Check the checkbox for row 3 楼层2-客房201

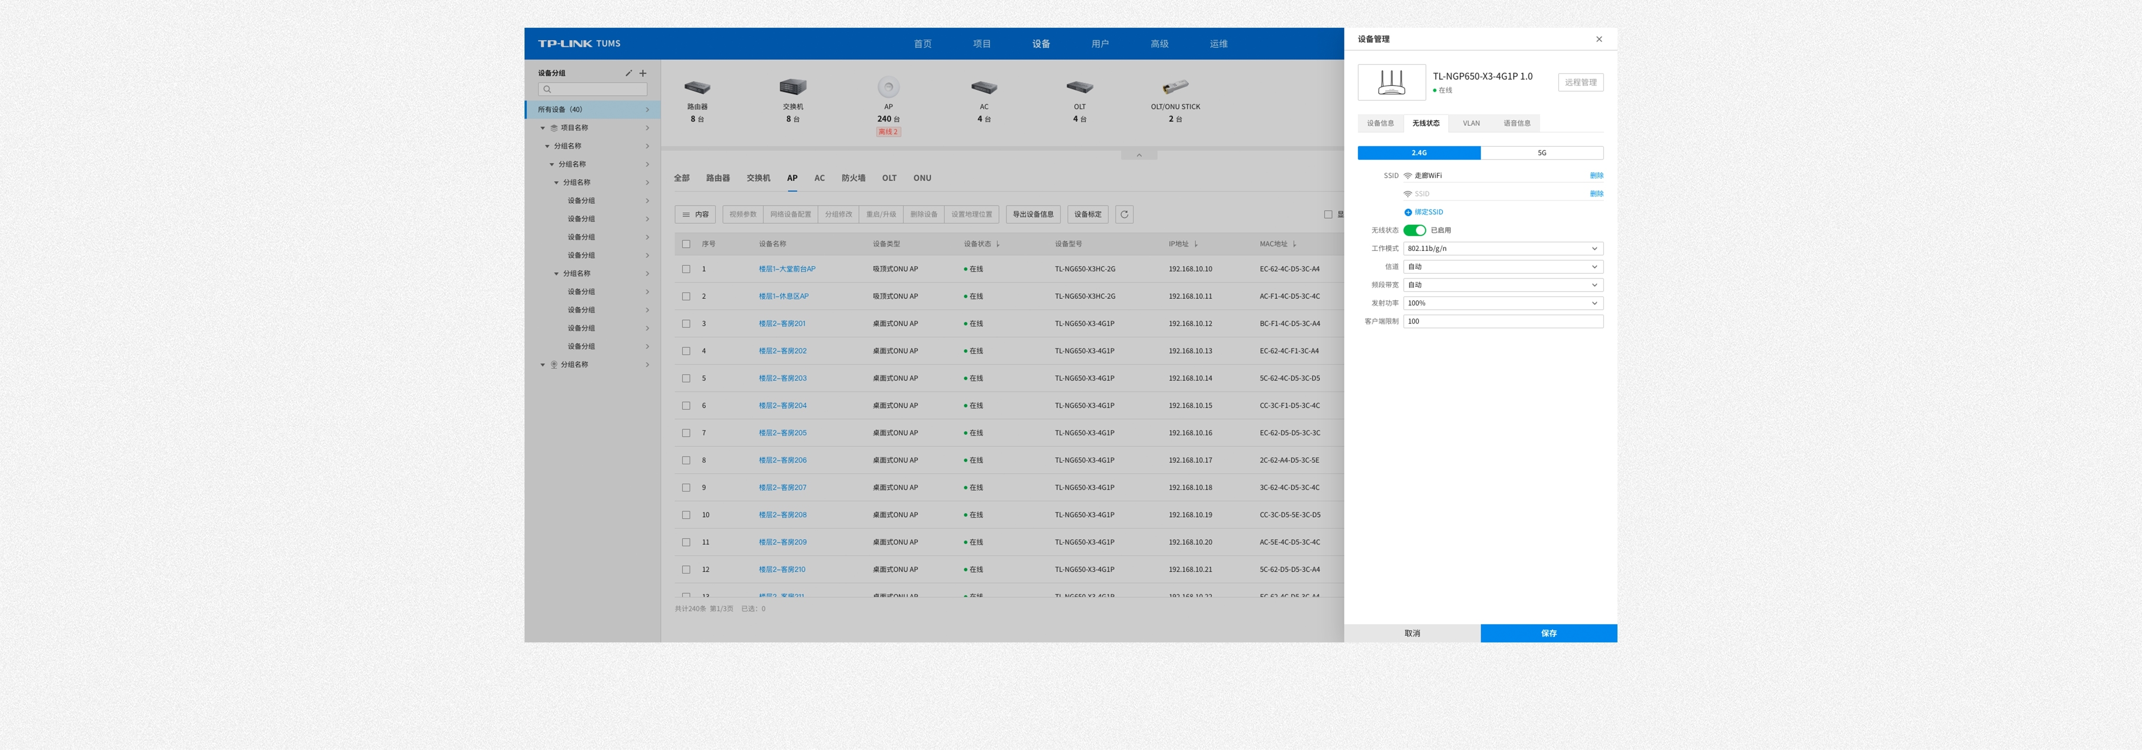(686, 324)
